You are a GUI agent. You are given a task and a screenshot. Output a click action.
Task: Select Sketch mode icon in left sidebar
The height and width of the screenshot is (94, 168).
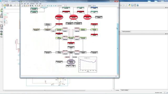coord(2,9)
